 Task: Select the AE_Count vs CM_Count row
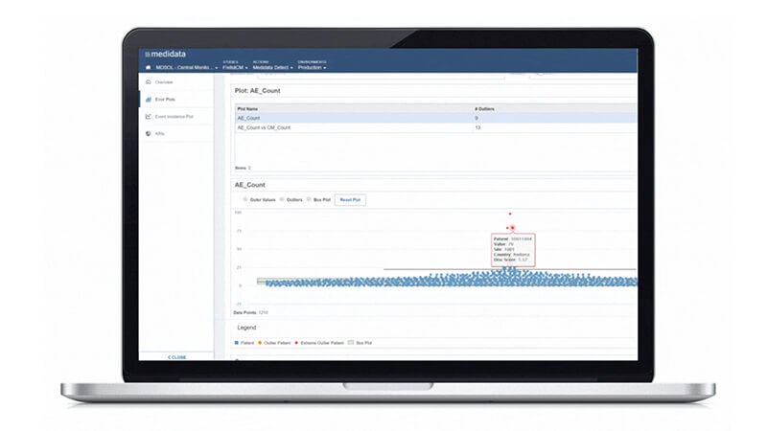pos(435,127)
